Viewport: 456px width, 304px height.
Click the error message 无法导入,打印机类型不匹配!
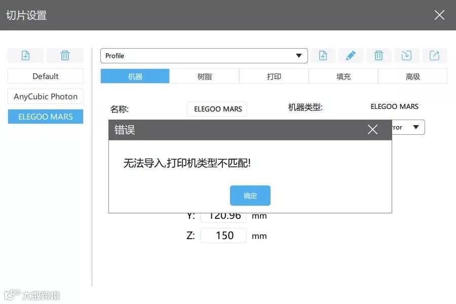click(187, 163)
